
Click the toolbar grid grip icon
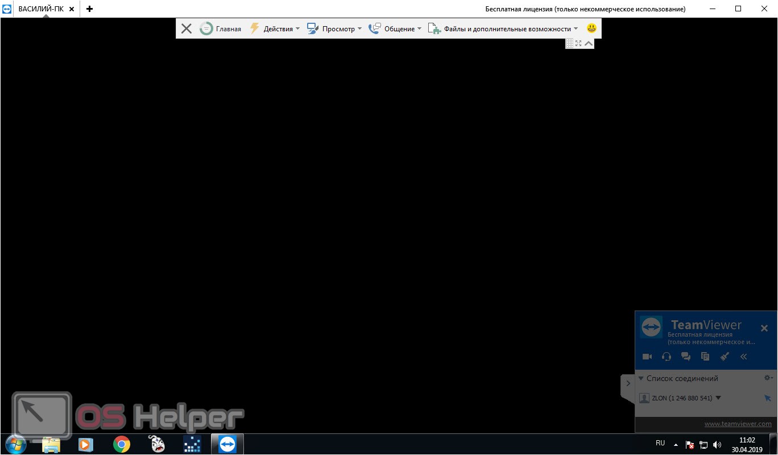pyautogui.click(x=570, y=43)
